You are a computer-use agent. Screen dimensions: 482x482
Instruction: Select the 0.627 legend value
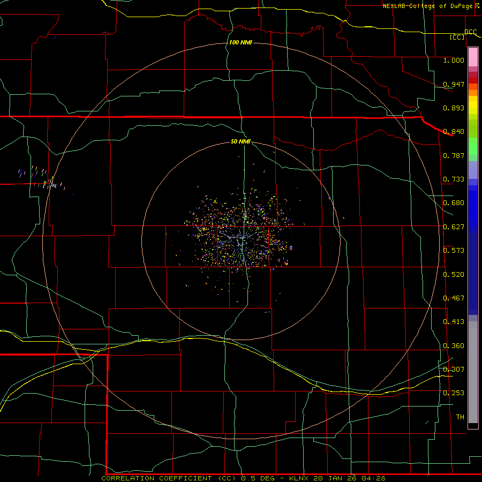454,227
